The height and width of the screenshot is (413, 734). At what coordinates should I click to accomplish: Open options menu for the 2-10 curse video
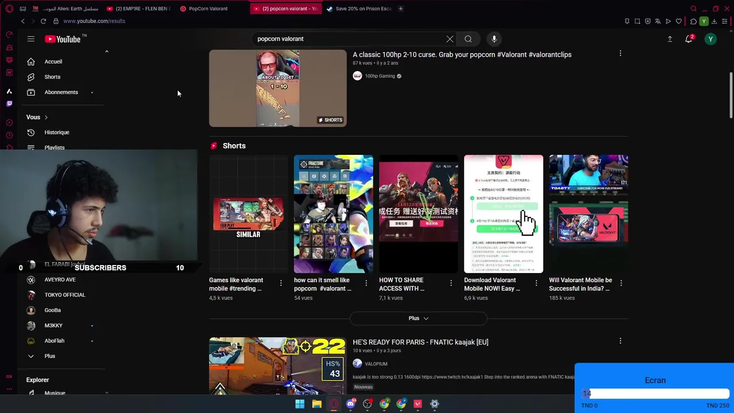click(620, 53)
